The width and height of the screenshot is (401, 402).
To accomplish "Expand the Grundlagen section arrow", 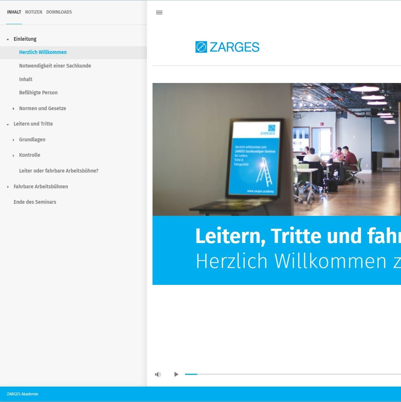I will point(14,140).
